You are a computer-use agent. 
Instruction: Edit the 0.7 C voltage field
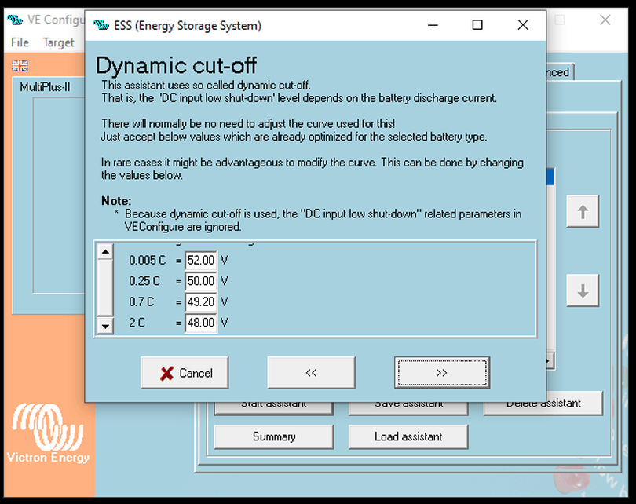[x=201, y=301]
